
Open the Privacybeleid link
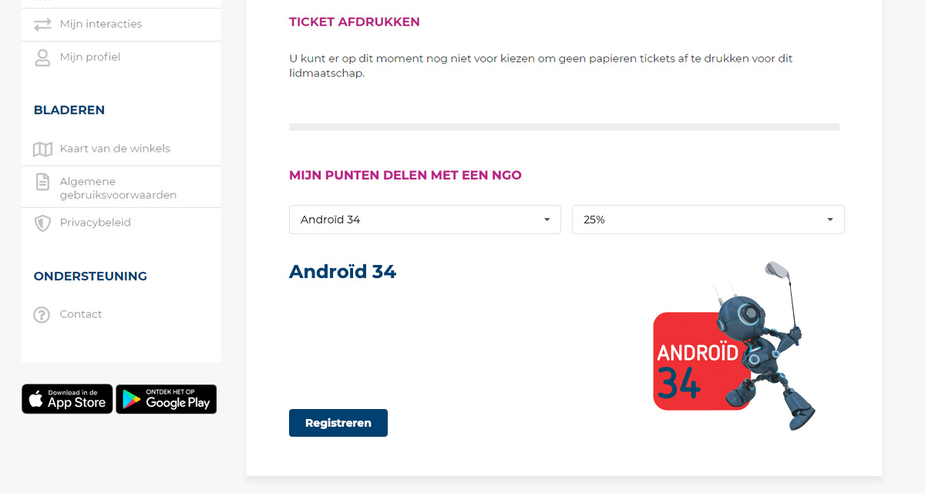(x=96, y=223)
